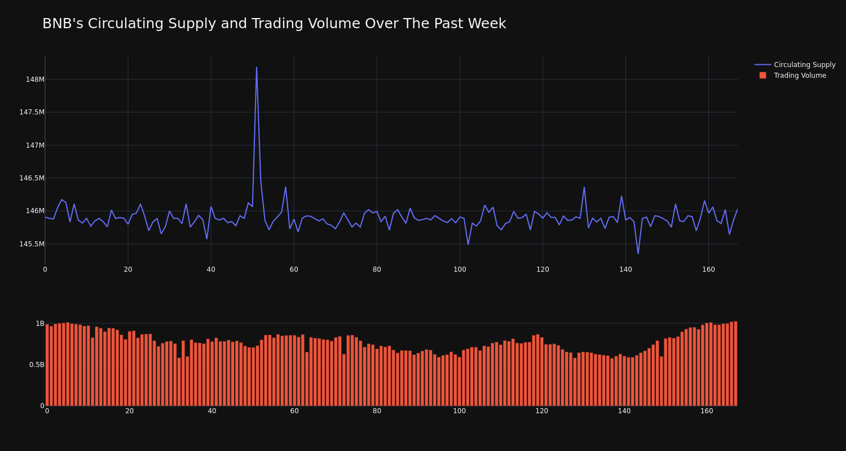This screenshot has width=846, height=451.
Task: Click the last trading volume bar
Action: pos(735,364)
